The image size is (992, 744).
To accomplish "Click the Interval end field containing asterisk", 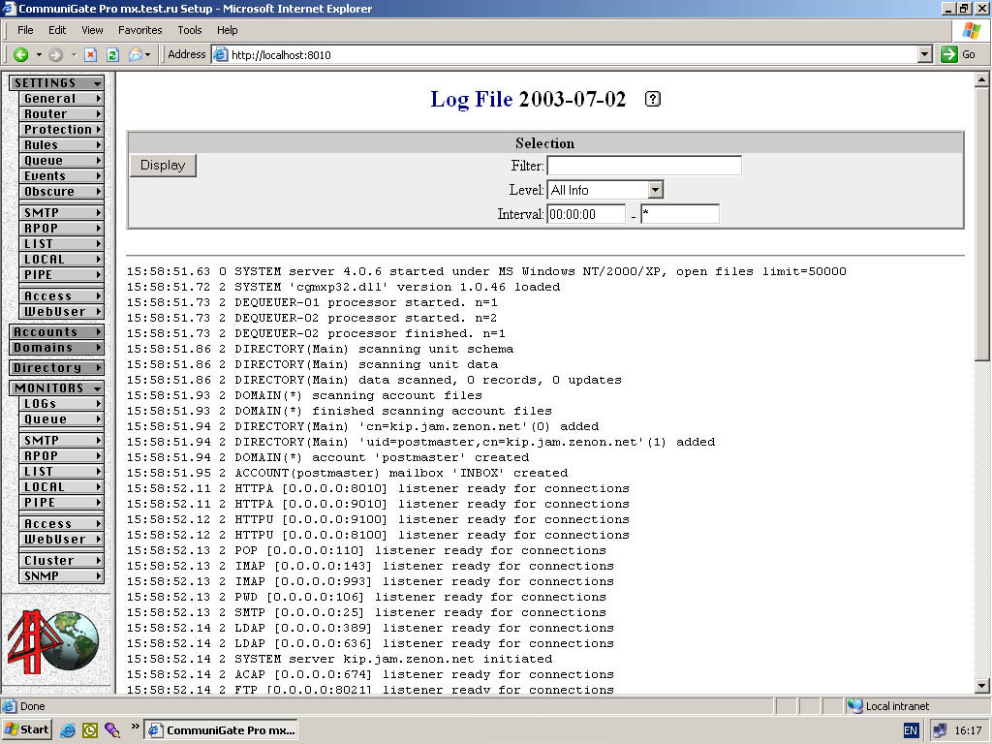I will coord(680,214).
